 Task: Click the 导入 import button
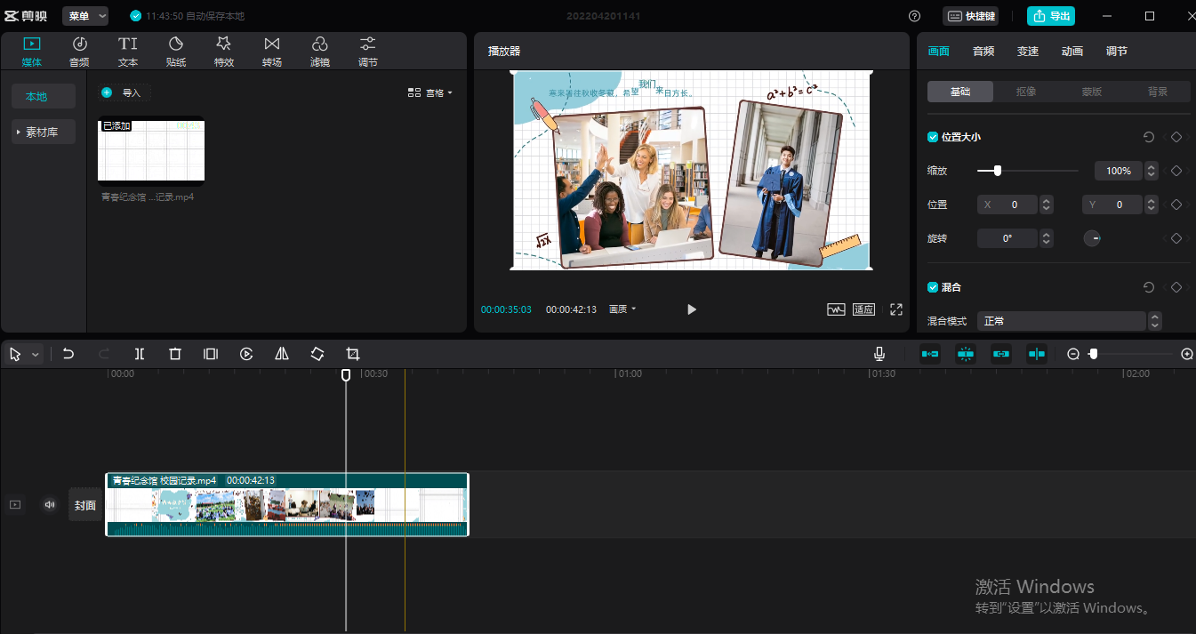124,92
